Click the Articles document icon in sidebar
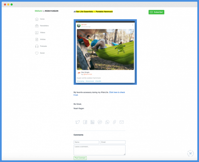Image resolution: width=199 pixels, height=162 pixels. 37,39
